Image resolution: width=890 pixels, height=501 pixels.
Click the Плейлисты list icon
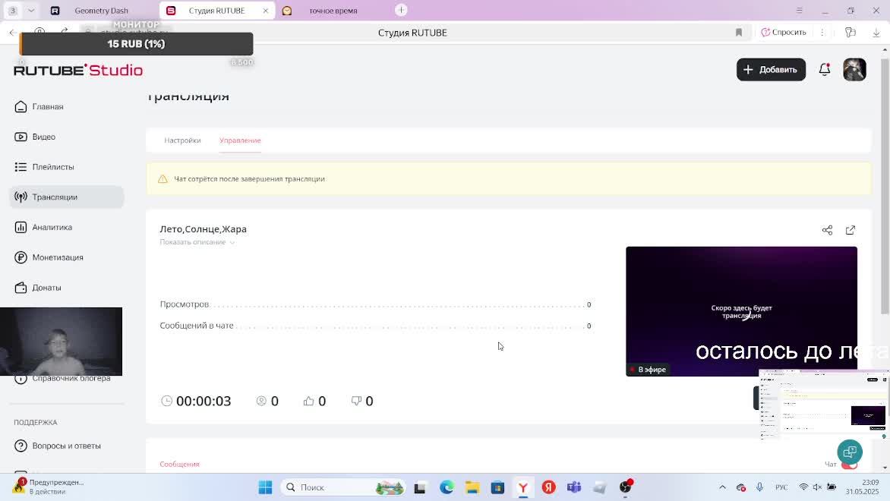pyautogui.click(x=21, y=167)
